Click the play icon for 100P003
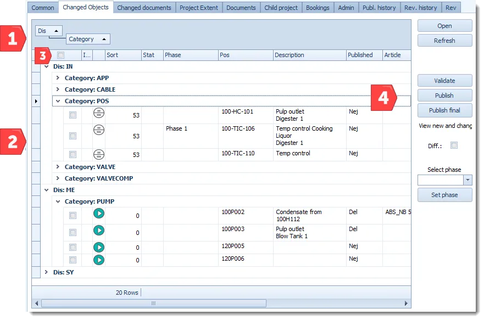Screen dimensions: 484x320 coord(99,231)
